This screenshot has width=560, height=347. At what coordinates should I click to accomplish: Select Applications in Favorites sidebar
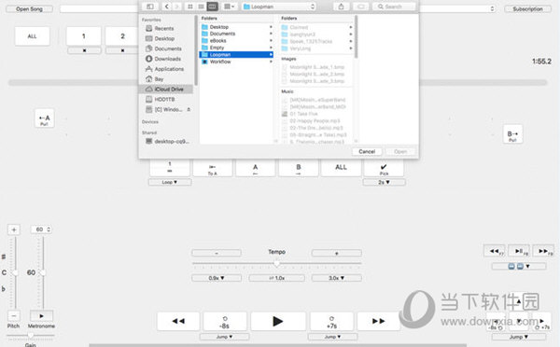169,69
